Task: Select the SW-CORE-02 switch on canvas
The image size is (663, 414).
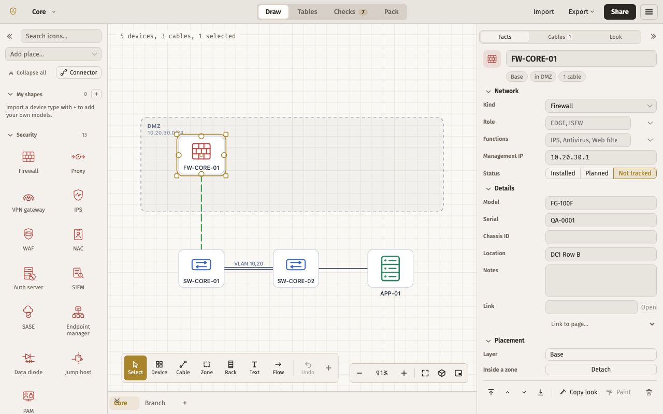Action: point(296,269)
